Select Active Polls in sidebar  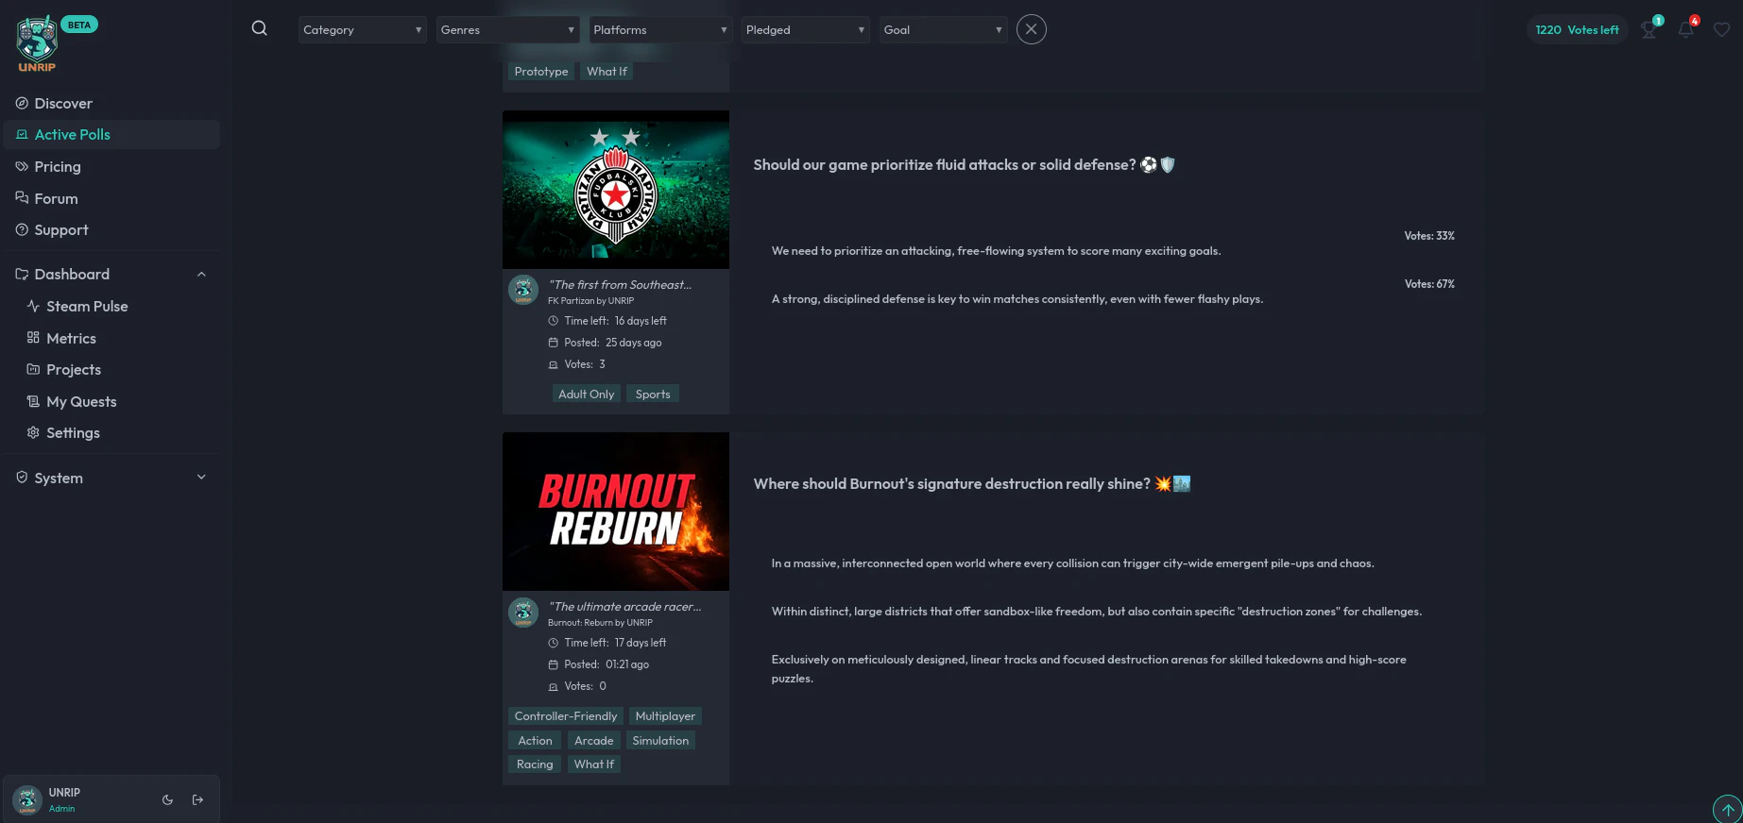click(x=111, y=134)
